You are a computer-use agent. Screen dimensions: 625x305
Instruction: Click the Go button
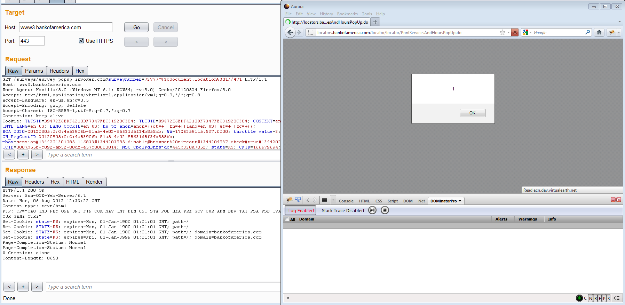click(x=136, y=27)
